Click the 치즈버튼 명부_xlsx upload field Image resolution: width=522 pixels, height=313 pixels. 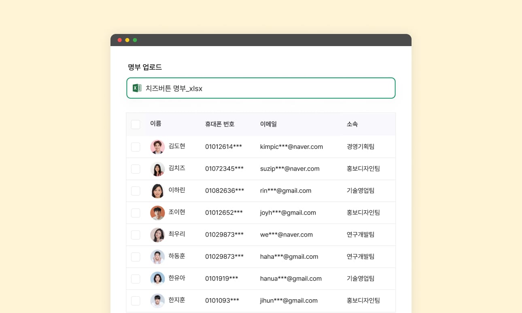[x=261, y=88]
